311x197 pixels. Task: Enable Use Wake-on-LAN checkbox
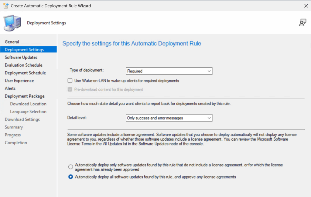70,81
